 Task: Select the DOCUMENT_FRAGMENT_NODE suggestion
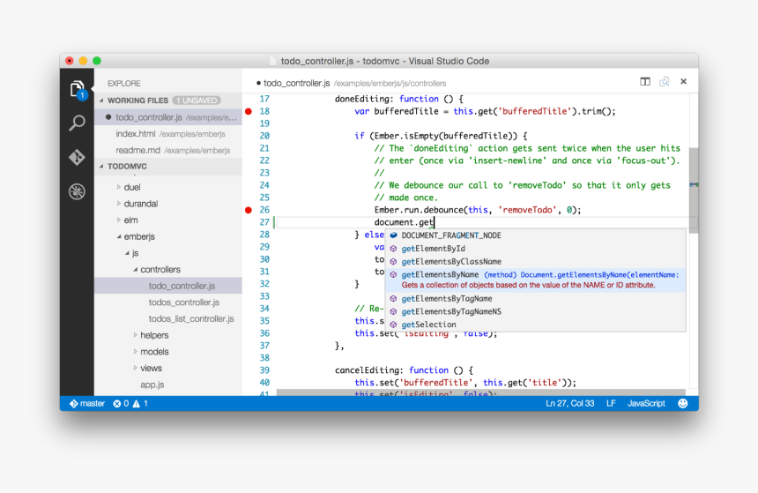pyautogui.click(x=535, y=235)
